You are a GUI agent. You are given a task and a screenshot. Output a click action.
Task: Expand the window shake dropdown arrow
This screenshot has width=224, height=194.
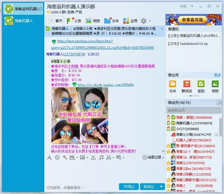pyautogui.click(x=77, y=158)
